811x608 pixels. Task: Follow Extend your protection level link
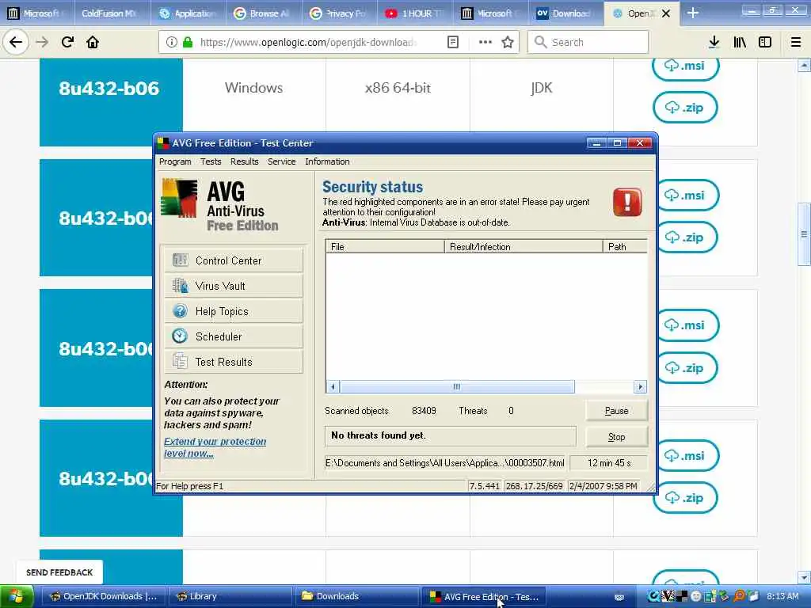tap(215, 447)
